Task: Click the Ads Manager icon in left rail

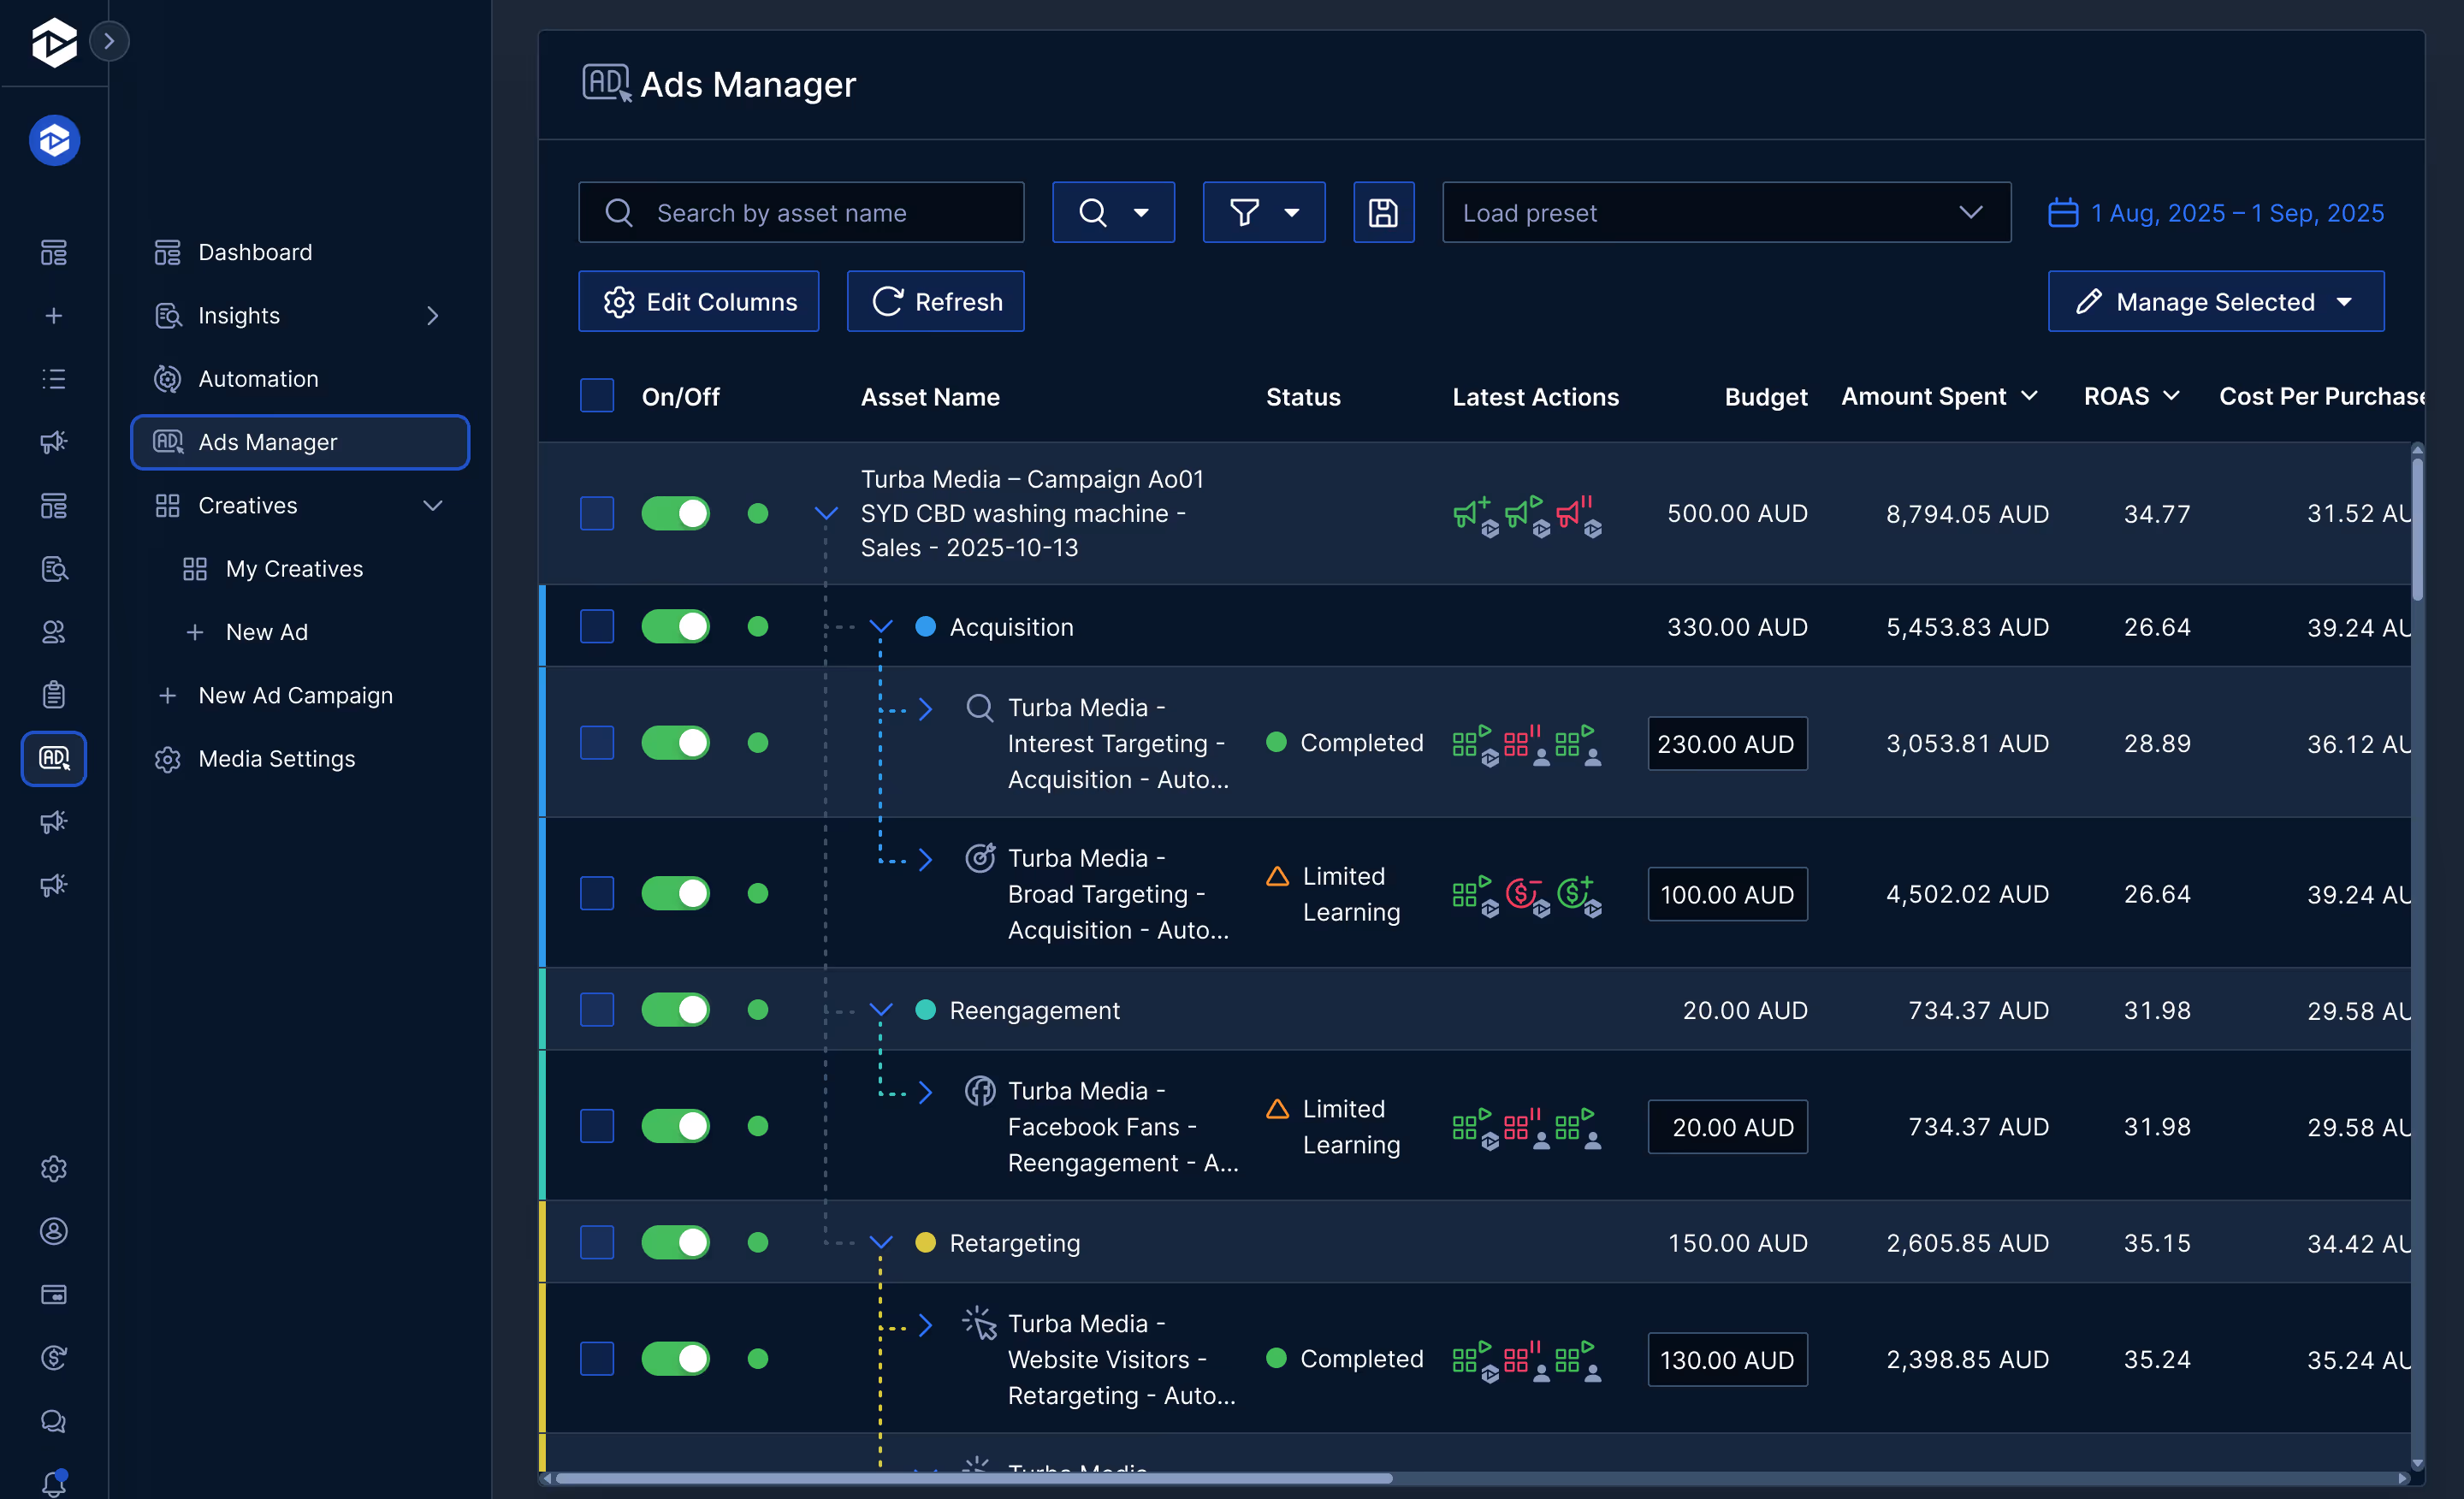Action: [54, 758]
